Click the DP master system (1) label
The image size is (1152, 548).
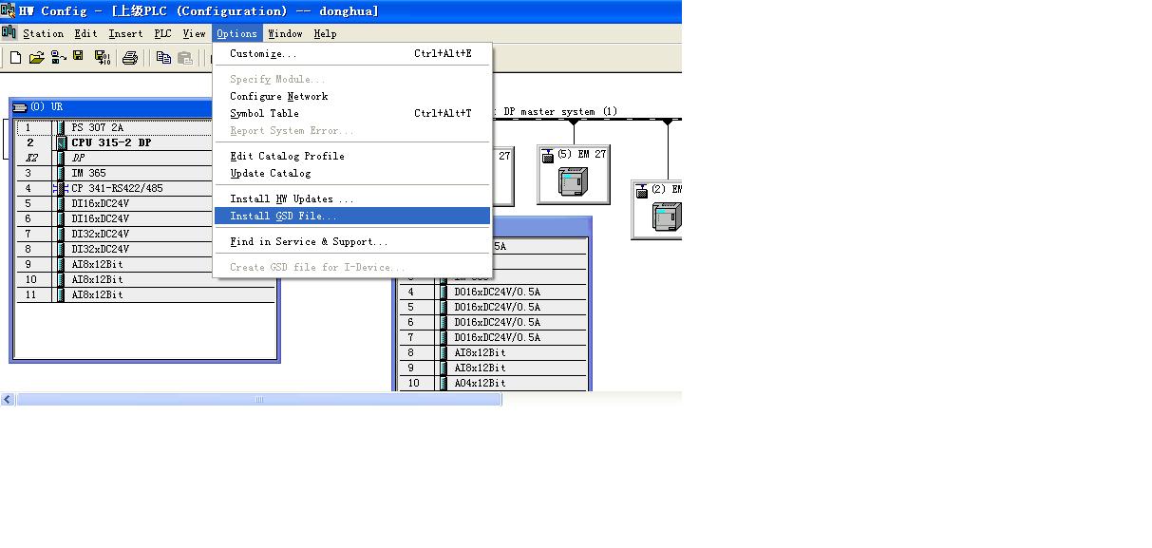tap(559, 111)
